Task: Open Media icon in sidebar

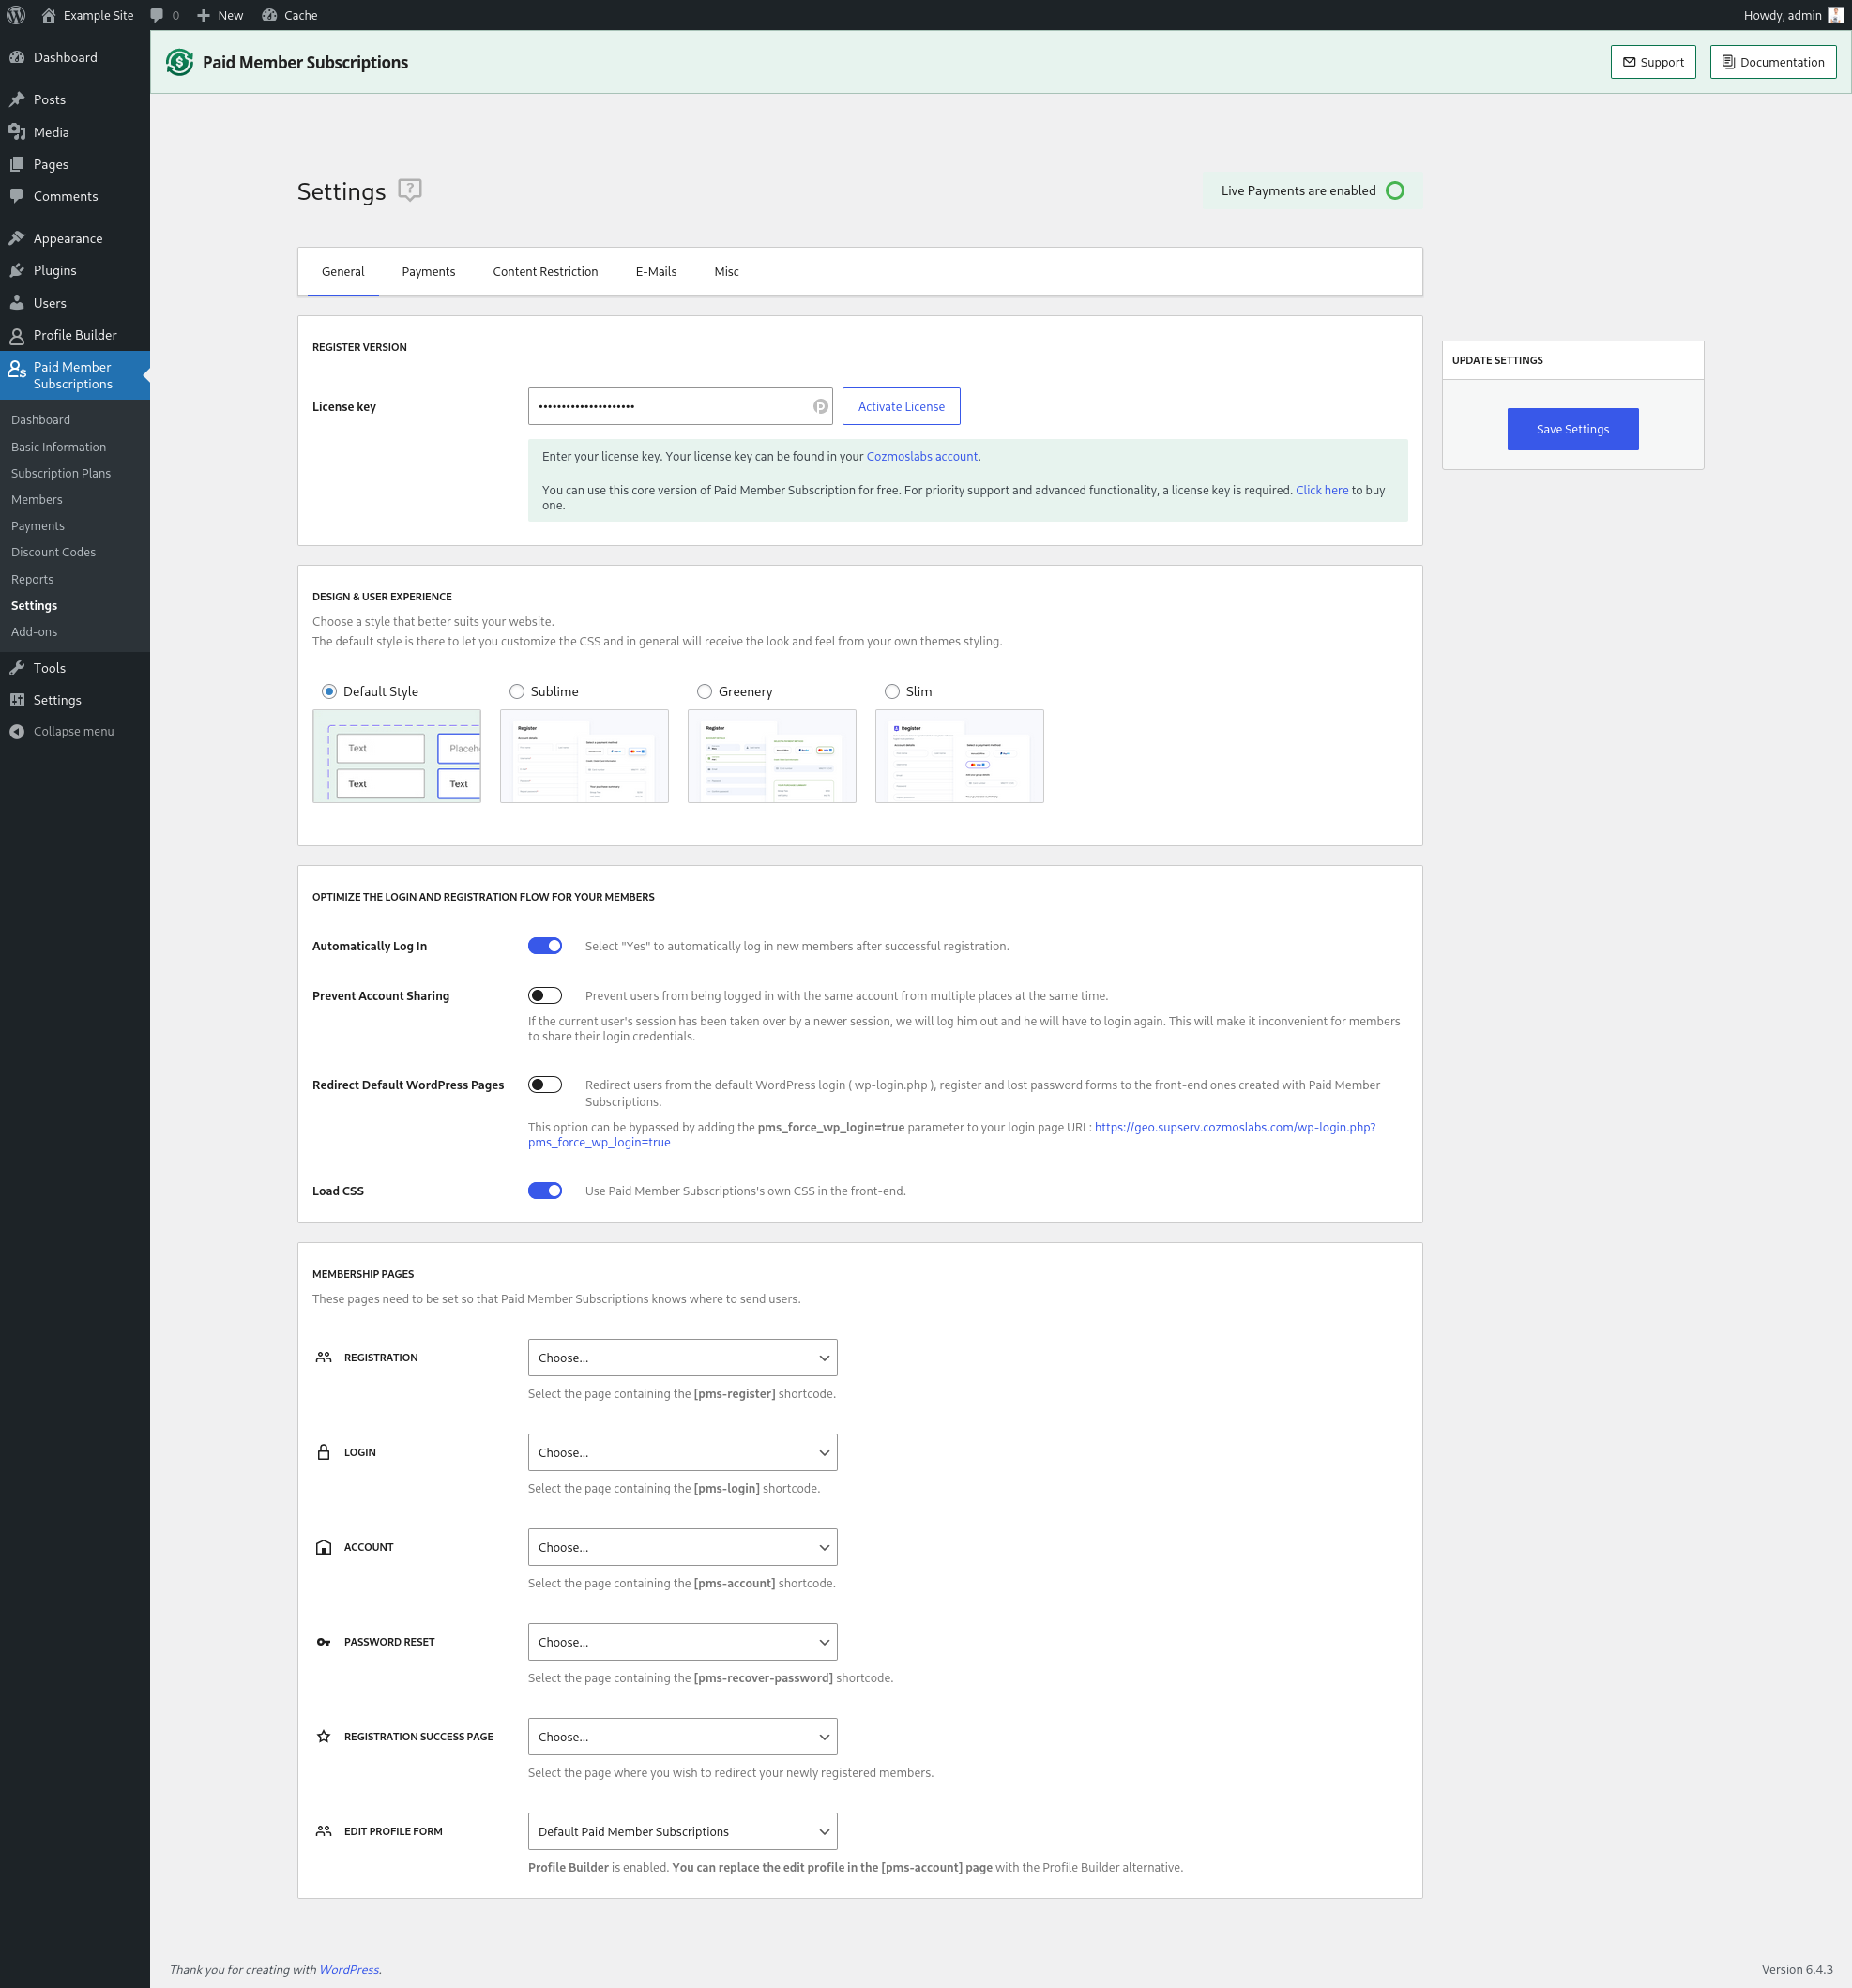Action: [17, 132]
